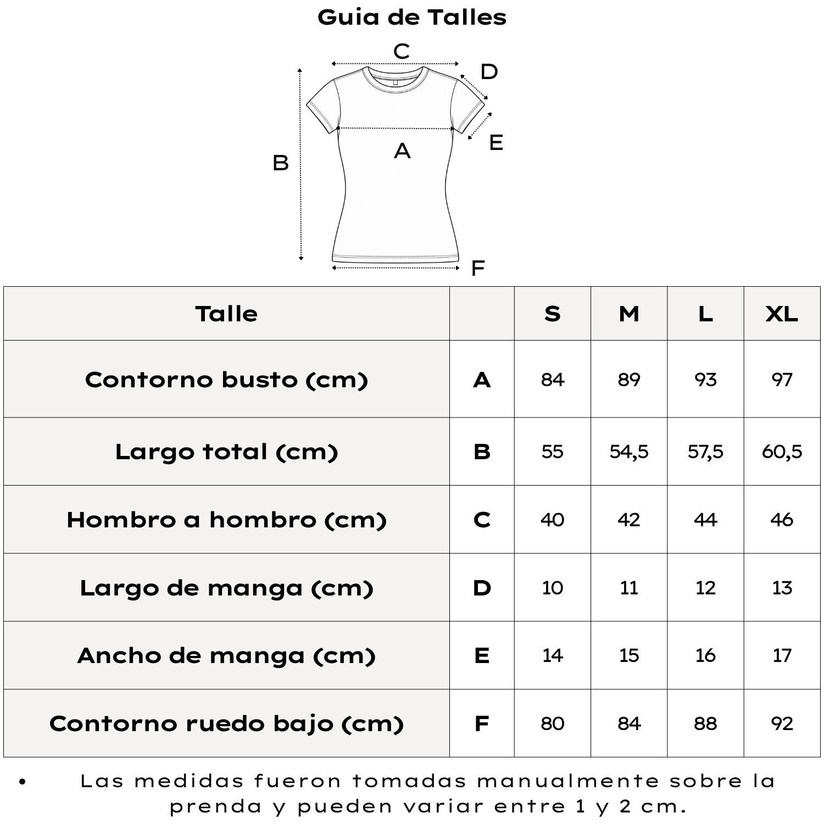Click the Hombro a hombro row label

[x=226, y=520]
